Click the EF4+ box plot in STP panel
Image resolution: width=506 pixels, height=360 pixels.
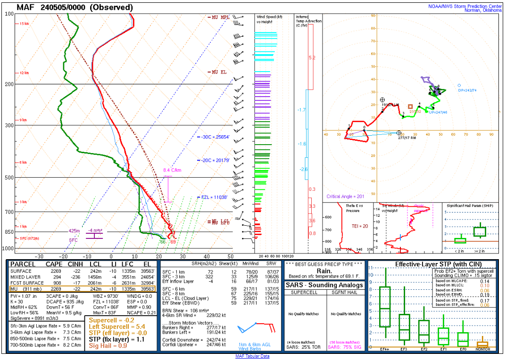click(x=385, y=307)
